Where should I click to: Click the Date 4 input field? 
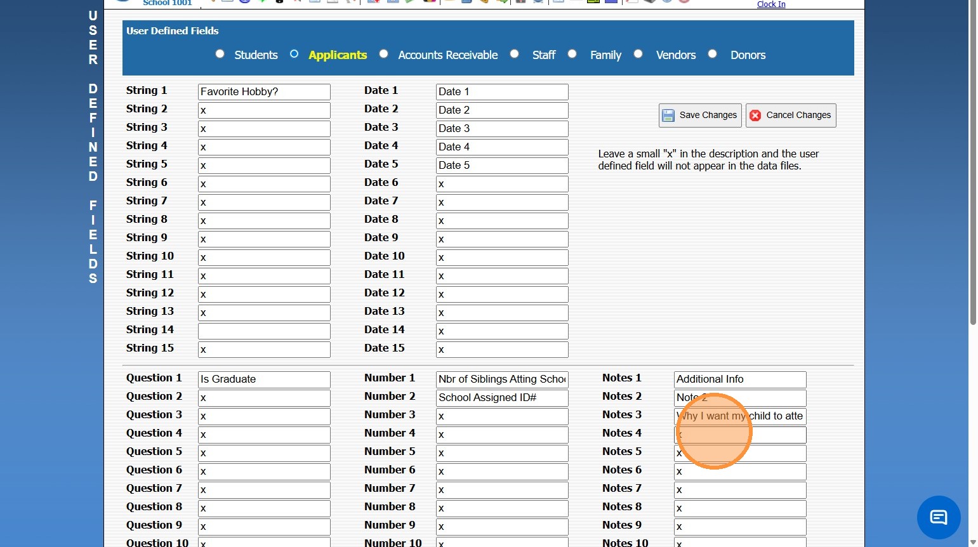pyautogui.click(x=502, y=147)
